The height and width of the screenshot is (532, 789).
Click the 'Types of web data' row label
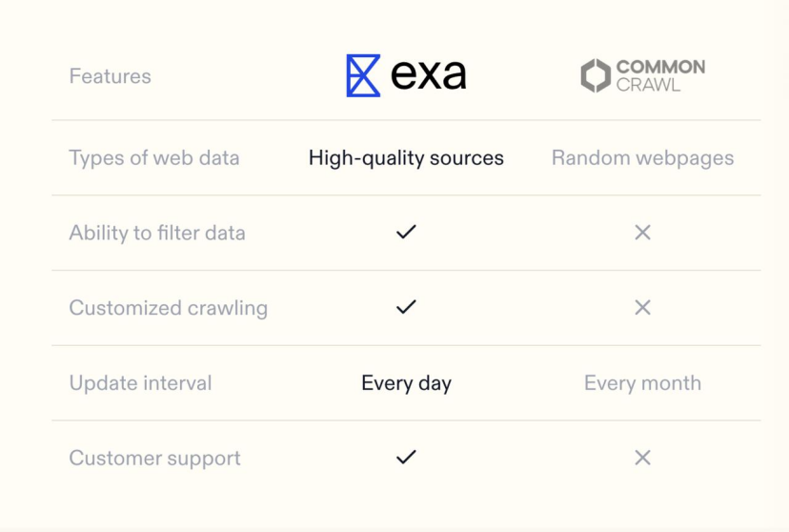154,158
